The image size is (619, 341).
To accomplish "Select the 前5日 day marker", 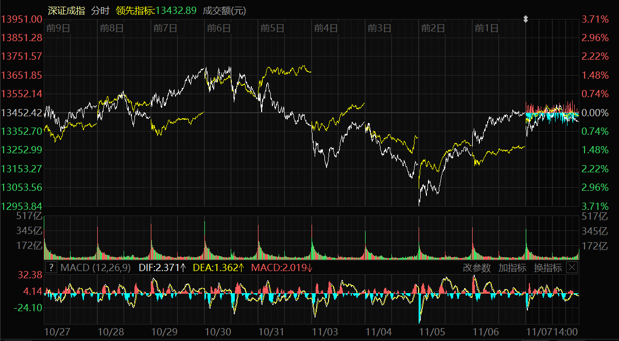I will (272, 28).
